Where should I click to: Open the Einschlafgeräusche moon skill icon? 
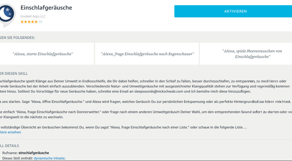coord(8,15)
